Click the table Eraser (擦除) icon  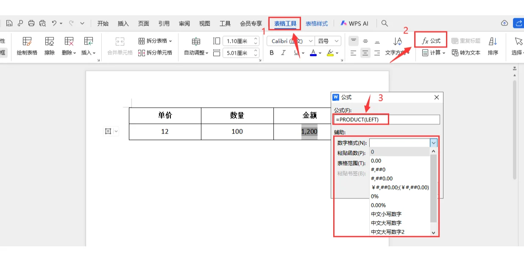[x=50, y=46]
